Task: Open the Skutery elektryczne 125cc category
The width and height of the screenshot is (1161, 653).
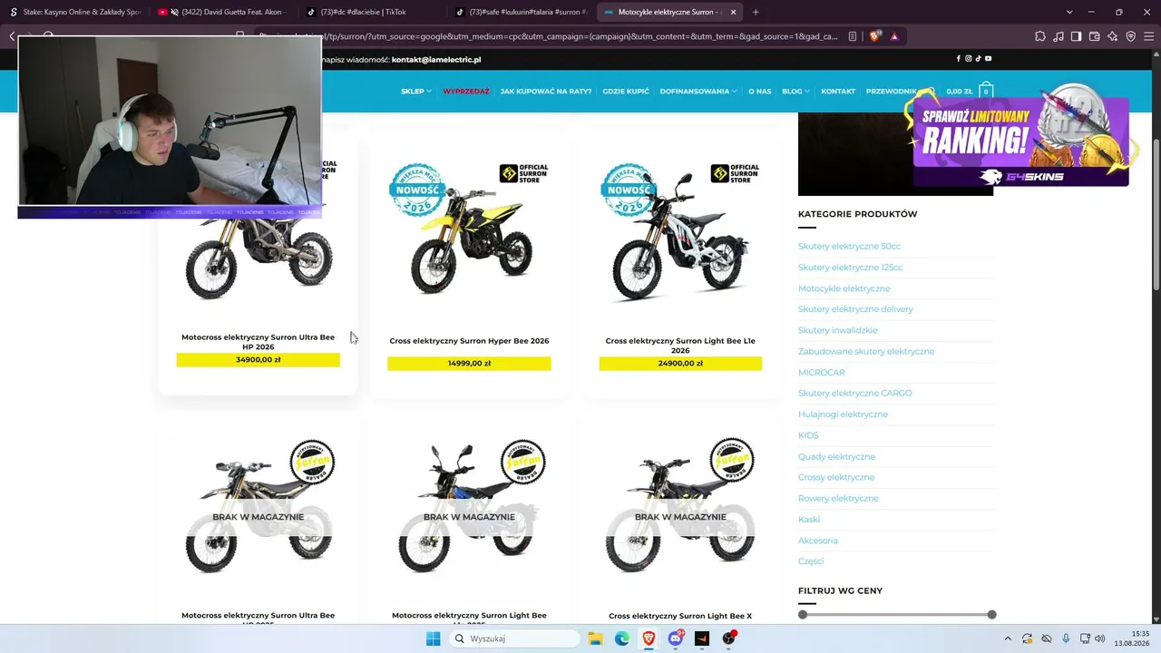Action: click(851, 268)
